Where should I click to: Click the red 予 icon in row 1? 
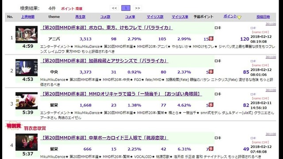coord(211,38)
